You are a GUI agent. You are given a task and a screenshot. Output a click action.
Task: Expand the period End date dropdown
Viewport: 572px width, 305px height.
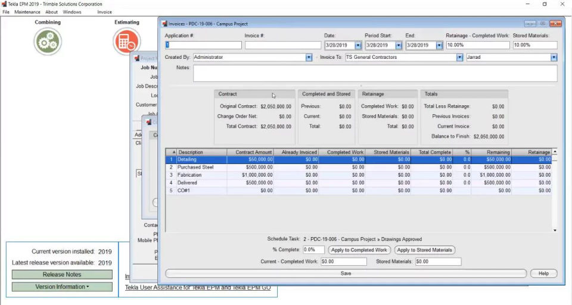[439, 46]
